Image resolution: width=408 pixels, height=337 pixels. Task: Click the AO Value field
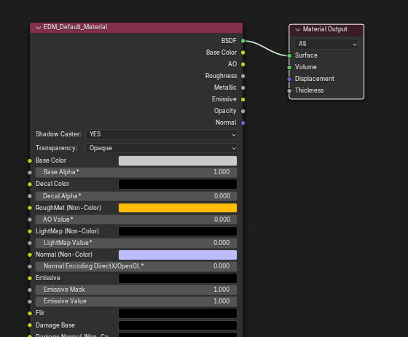pyautogui.click(x=136, y=220)
